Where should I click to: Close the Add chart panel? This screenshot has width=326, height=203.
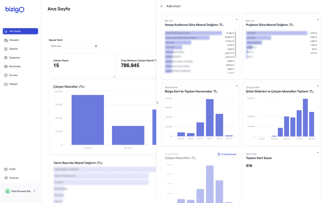tap(161, 6)
